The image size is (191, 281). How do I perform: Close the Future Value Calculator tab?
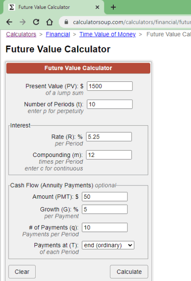[x=97, y=7]
